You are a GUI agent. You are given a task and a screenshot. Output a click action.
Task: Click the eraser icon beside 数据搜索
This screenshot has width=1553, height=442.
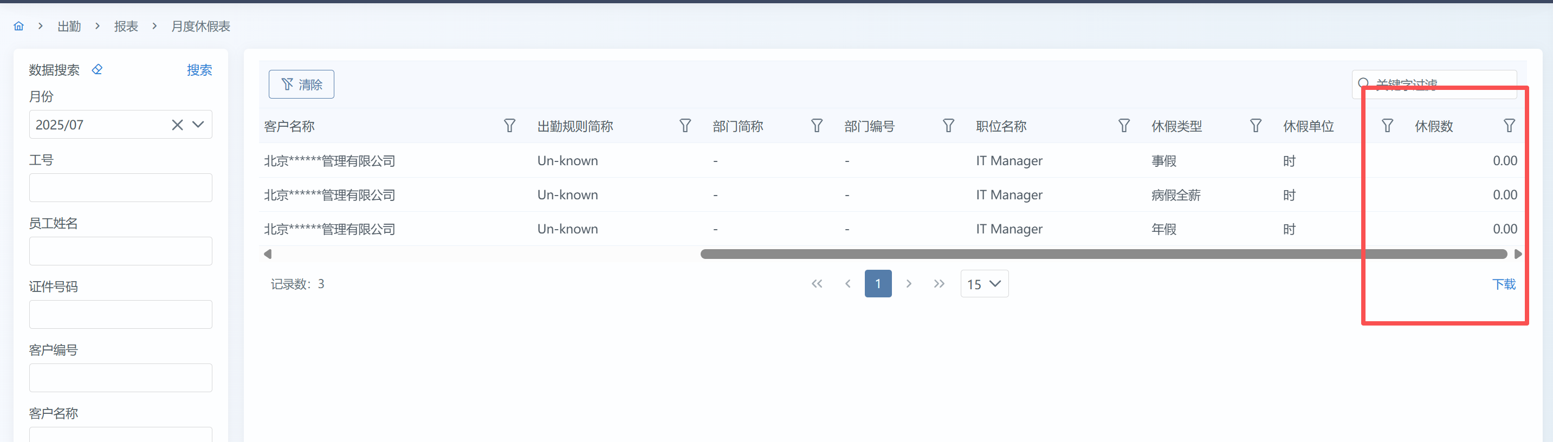[97, 69]
